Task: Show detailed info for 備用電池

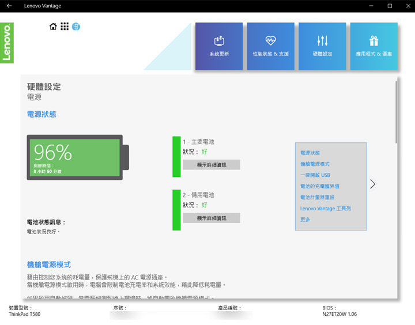Action: 212,218
